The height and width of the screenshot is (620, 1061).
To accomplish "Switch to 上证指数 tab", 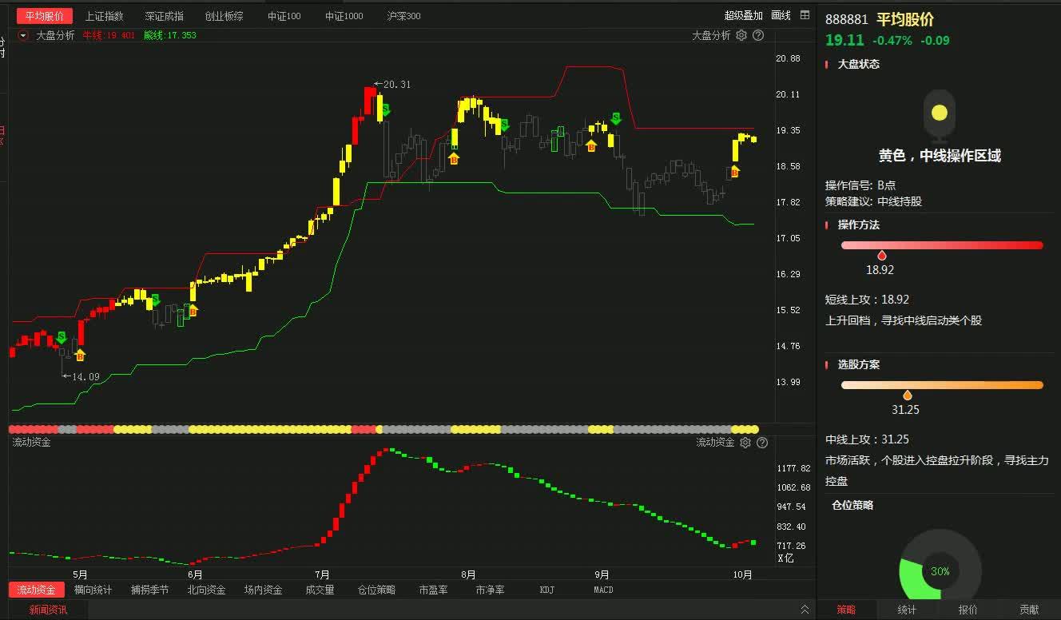I will tap(105, 16).
